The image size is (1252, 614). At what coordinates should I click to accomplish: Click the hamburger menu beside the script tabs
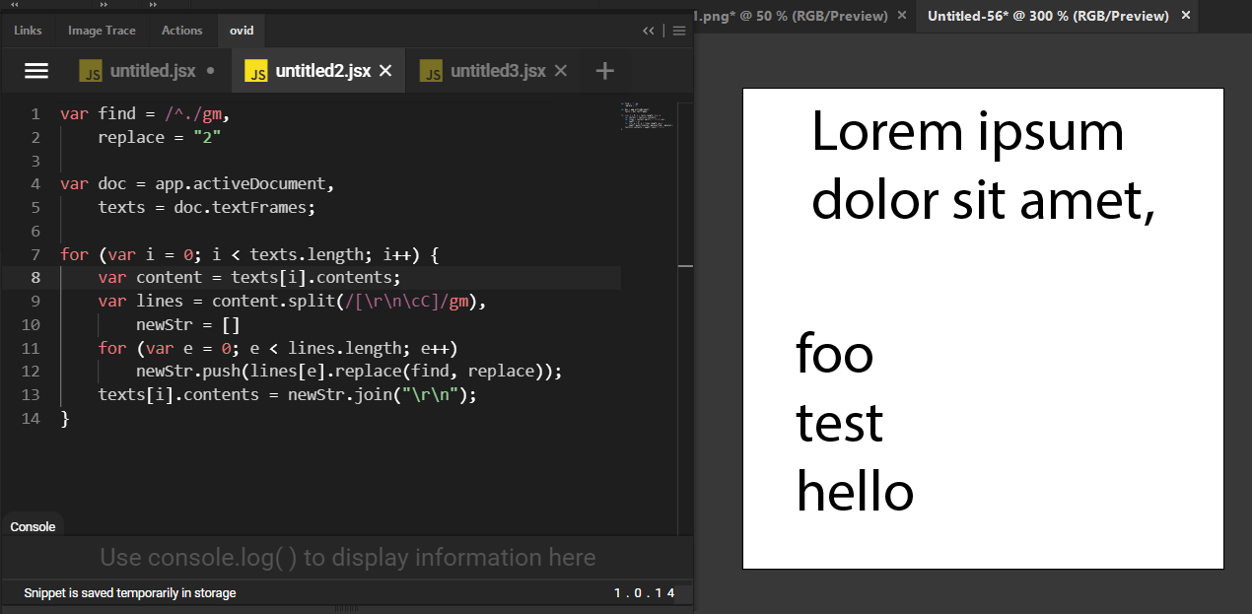[36, 70]
